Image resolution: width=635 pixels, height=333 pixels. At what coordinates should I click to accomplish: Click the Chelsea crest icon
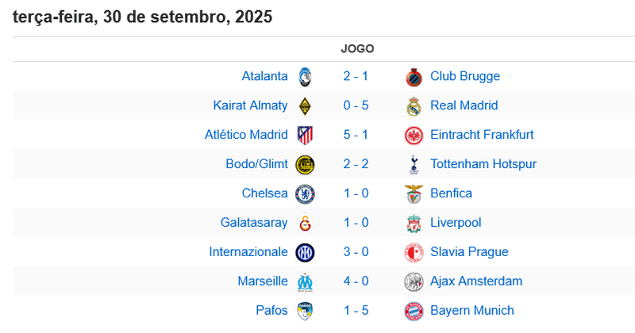[305, 193]
